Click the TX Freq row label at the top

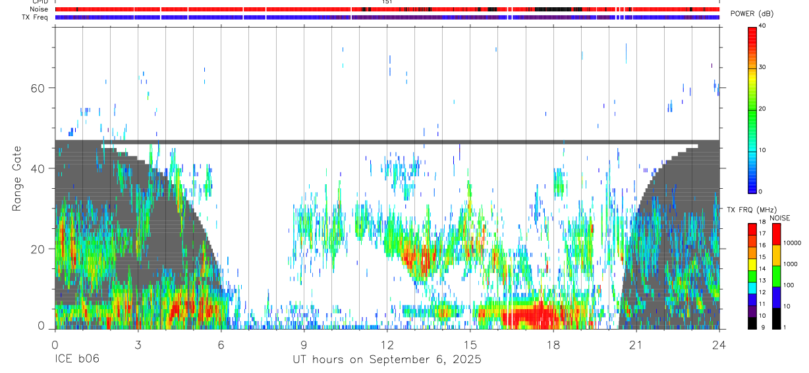click(36, 17)
